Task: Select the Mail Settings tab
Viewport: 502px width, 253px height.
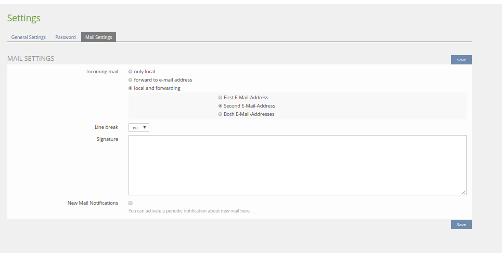Action: coord(98,37)
